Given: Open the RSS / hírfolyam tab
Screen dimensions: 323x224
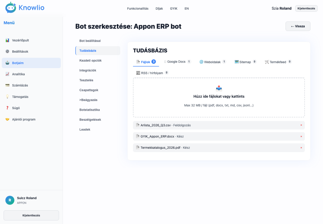Looking at the screenshot, I should [x=152, y=73].
